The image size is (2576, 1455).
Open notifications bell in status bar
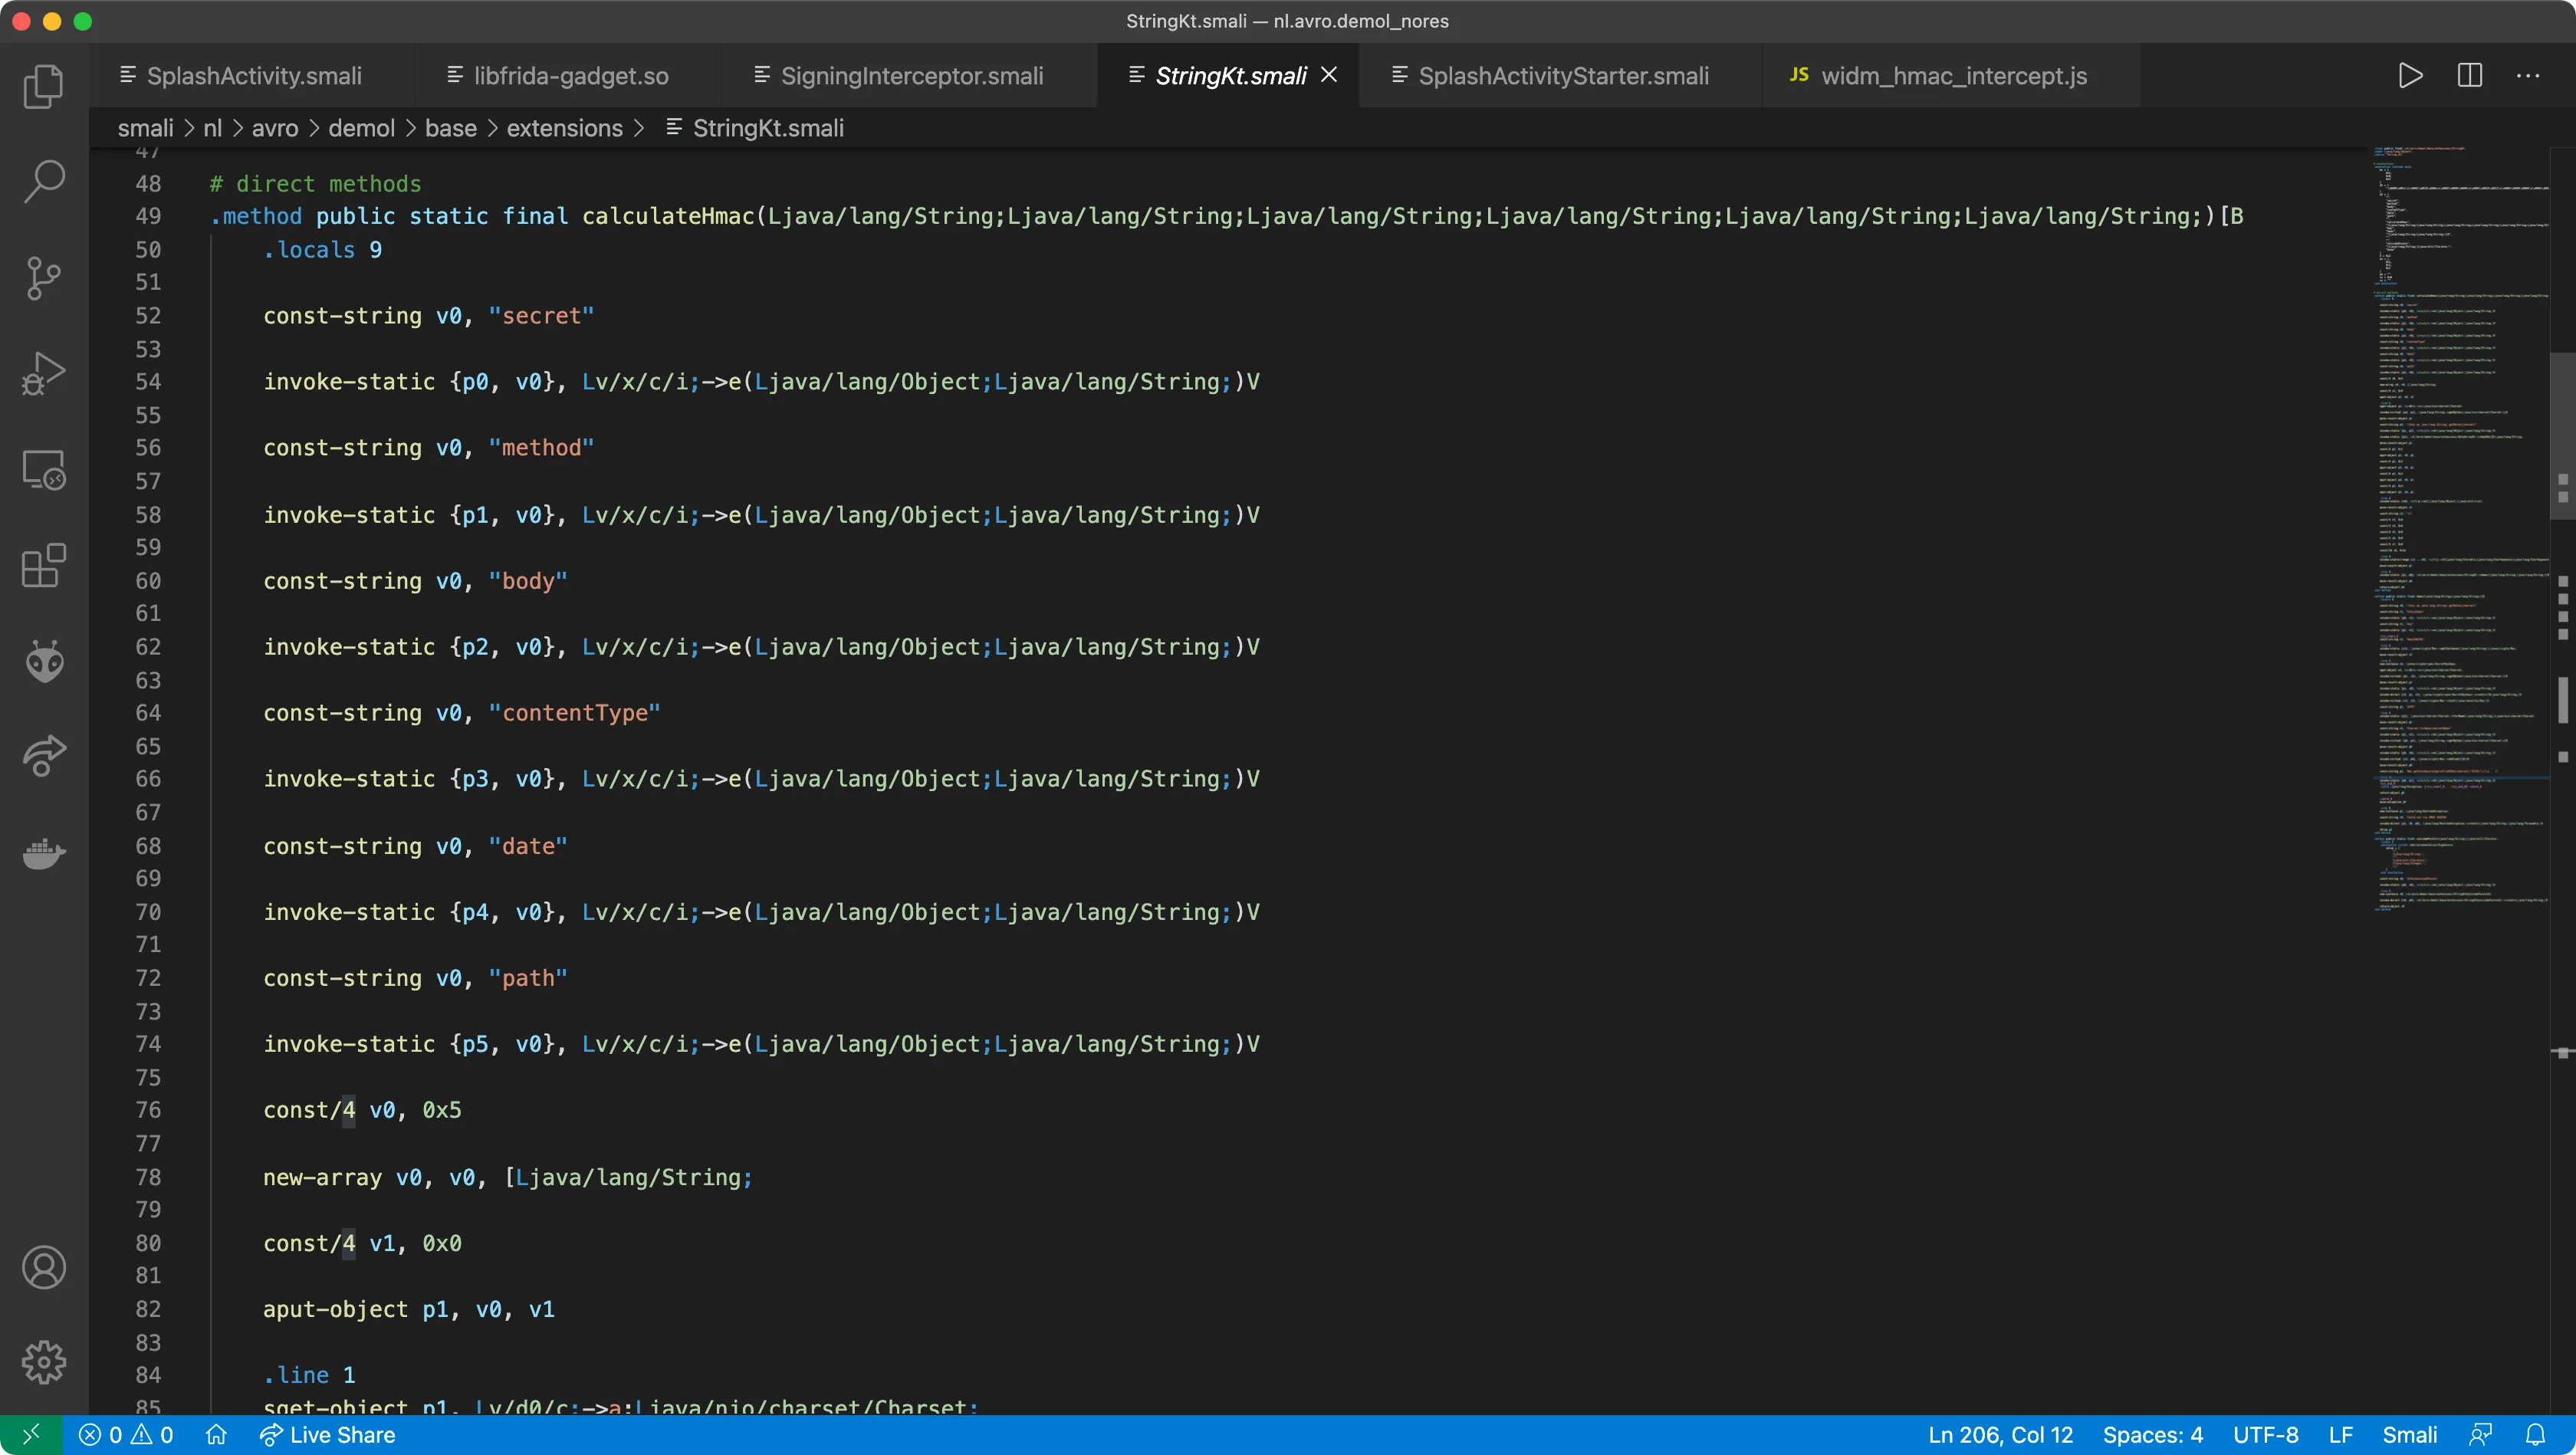point(2535,1435)
